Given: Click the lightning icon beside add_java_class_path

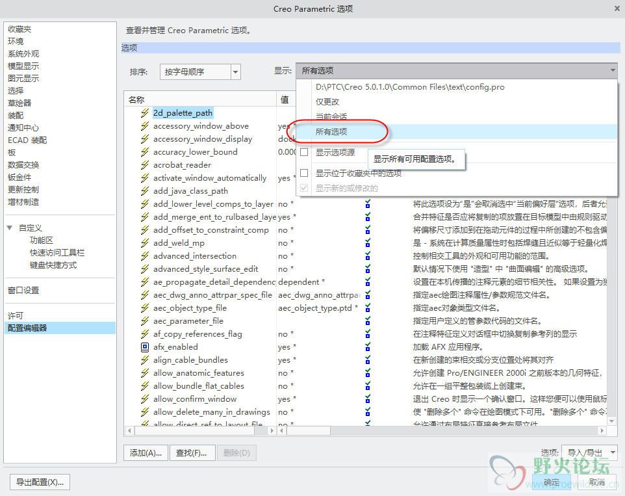Looking at the screenshot, I should pyautogui.click(x=145, y=191).
